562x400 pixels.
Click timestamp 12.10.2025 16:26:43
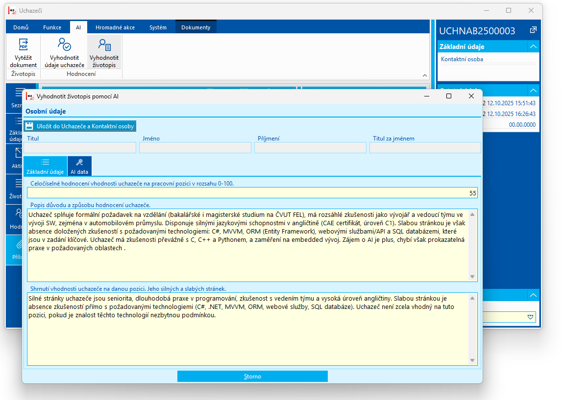[511, 114]
